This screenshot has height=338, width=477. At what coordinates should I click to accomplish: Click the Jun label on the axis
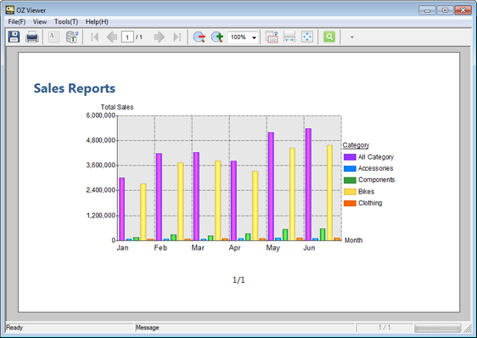point(309,248)
